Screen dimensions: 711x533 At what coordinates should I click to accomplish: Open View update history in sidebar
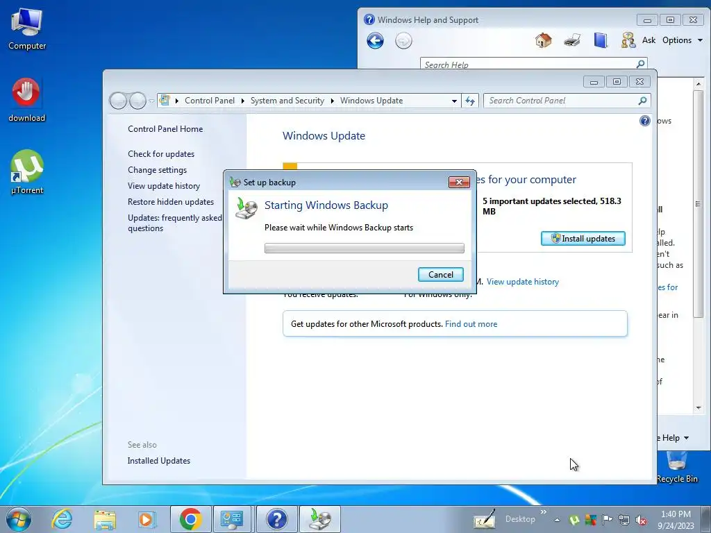coord(164,186)
